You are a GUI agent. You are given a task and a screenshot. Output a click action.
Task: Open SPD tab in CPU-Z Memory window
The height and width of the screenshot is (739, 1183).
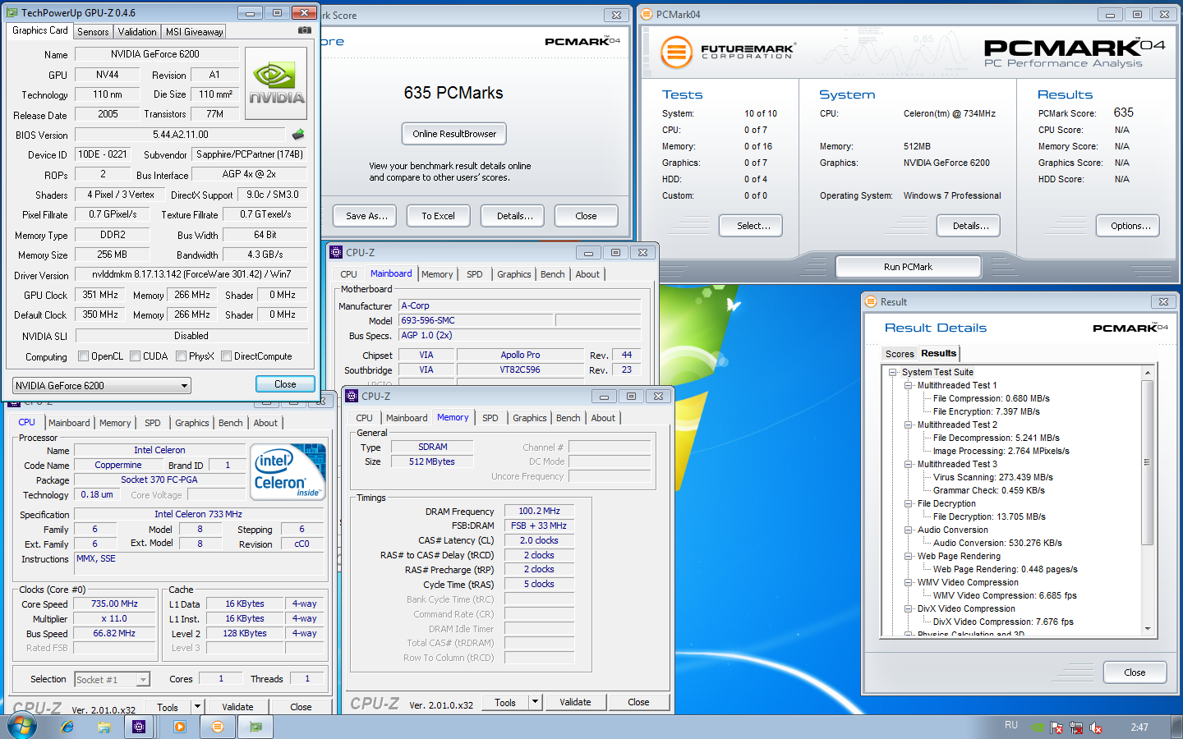click(490, 418)
